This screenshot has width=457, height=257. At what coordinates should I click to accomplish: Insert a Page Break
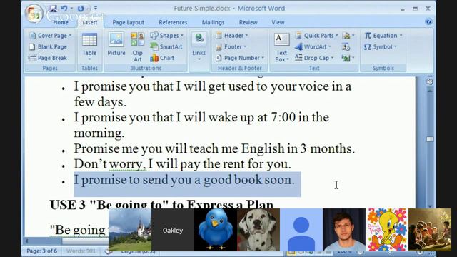pos(48,58)
